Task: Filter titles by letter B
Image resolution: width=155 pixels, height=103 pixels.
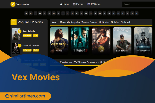Action: [31, 13]
